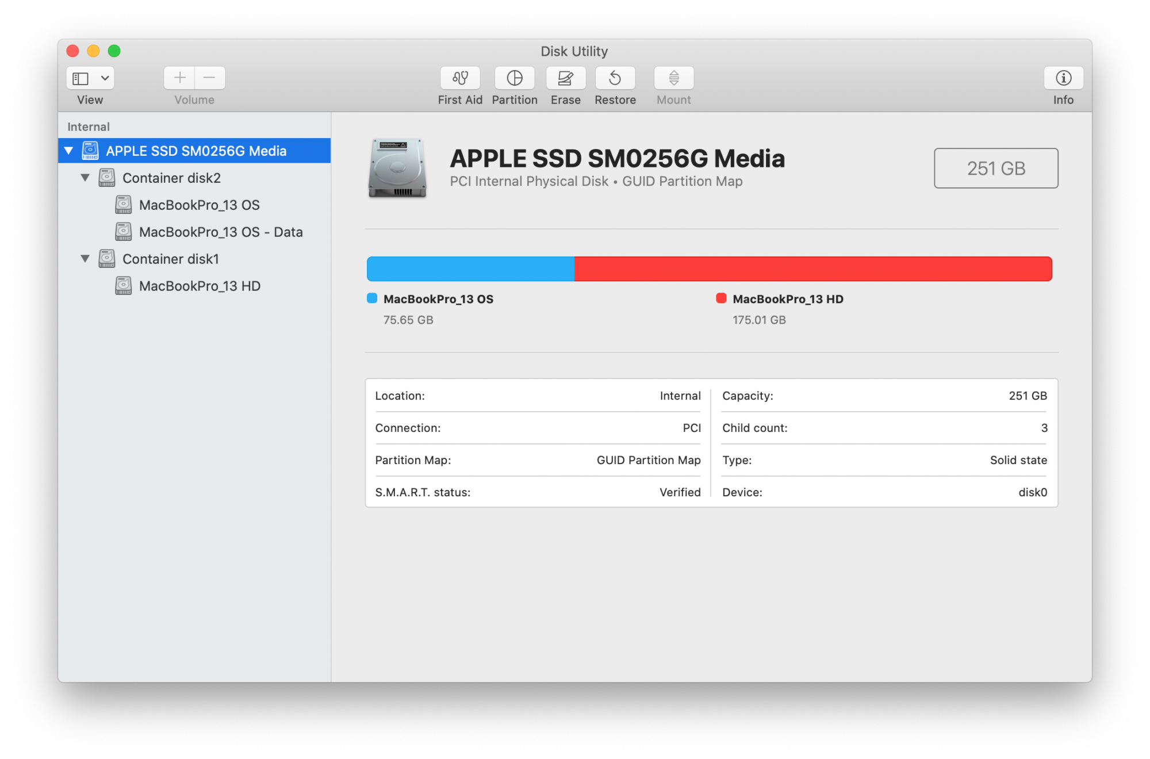This screenshot has height=759, width=1150.
Task: Click the minus volume button
Action: 210,78
